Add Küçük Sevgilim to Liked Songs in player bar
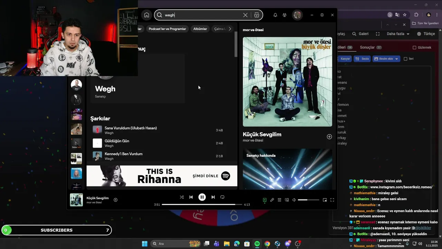The height and width of the screenshot is (249, 442). pos(116,200)
